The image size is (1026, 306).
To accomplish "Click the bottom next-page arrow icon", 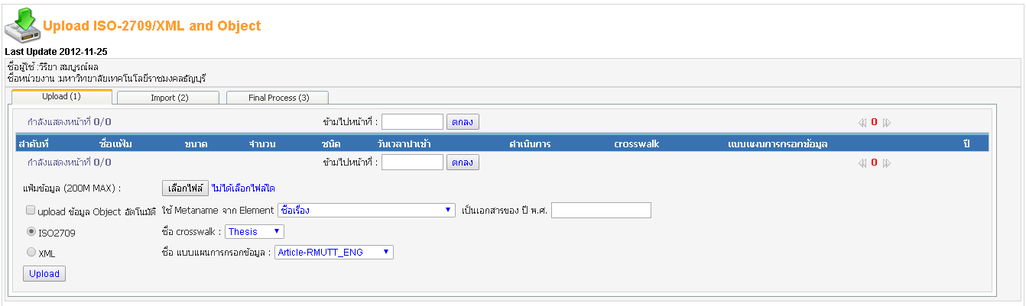I will (x=887, y=163).
